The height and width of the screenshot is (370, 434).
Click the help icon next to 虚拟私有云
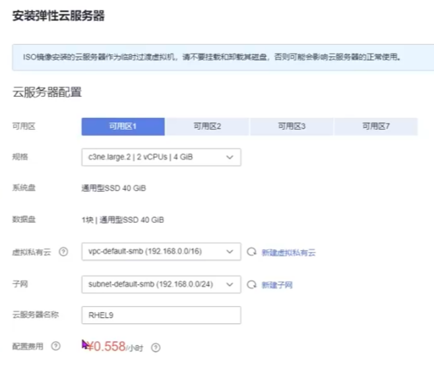(63, 252)
